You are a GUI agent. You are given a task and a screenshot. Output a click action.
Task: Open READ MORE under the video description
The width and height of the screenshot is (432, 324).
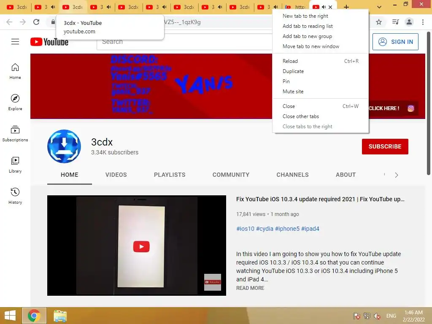click(250, 288)
